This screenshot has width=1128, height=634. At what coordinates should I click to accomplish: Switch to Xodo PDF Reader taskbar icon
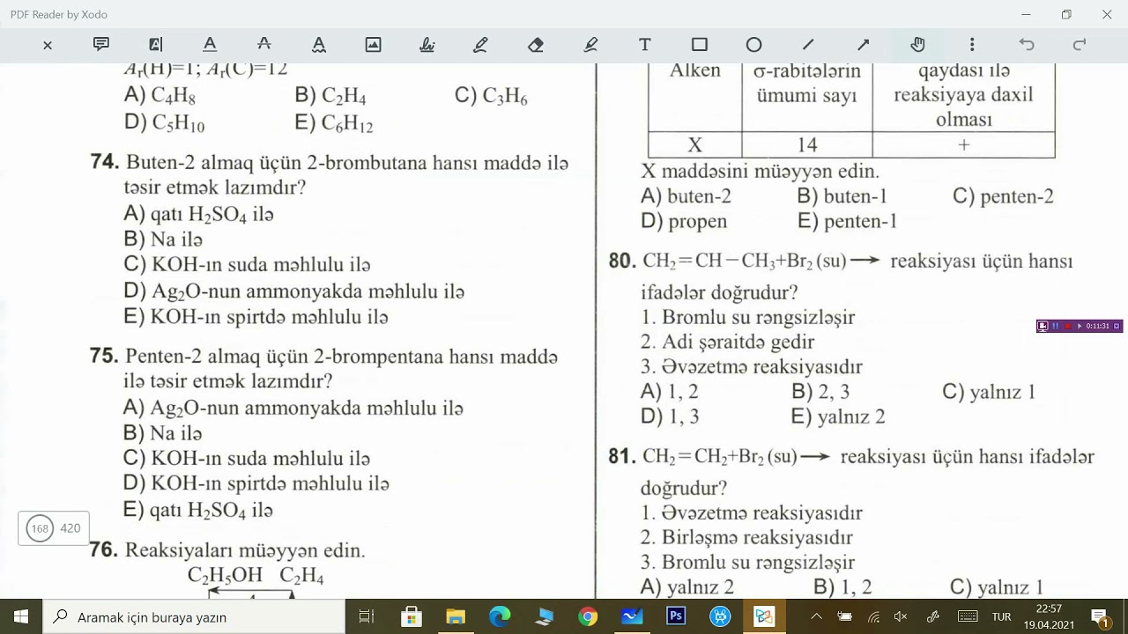coord(764,616)
